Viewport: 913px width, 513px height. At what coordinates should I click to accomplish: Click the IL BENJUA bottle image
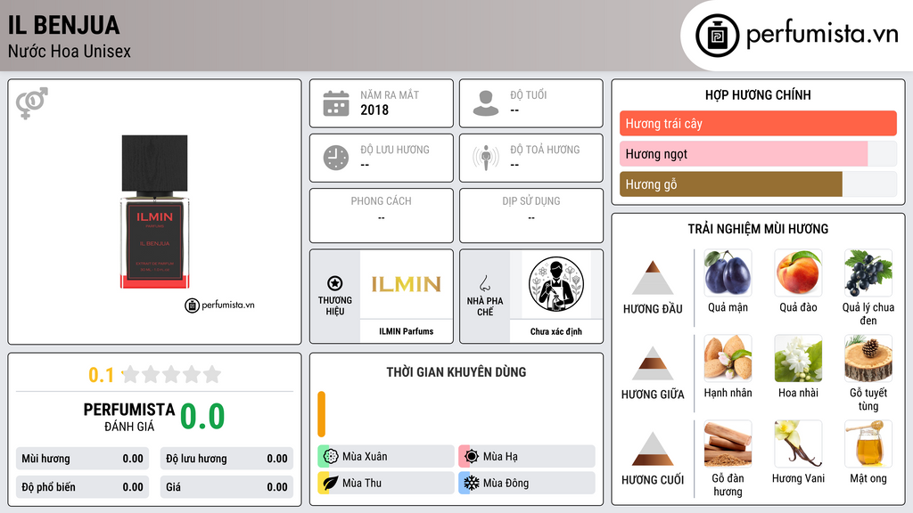[154, 212]
